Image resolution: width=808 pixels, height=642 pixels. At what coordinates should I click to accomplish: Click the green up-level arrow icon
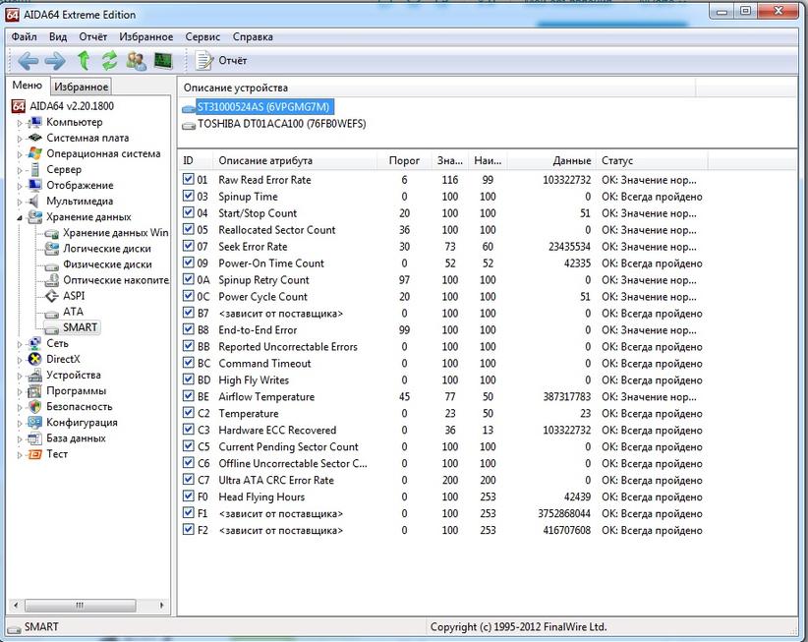[x=84, y=61]
